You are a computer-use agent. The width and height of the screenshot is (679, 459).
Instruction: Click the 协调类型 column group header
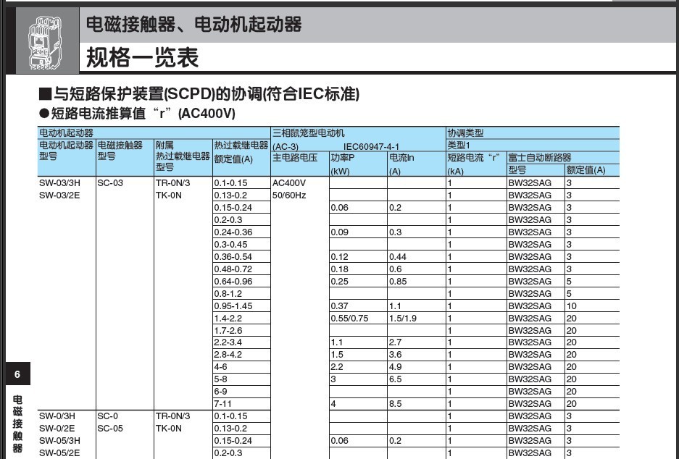click(466, 133)
